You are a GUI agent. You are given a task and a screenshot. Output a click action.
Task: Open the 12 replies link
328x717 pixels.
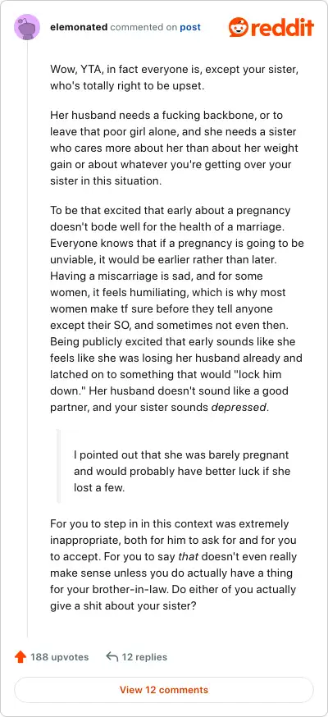144,657
